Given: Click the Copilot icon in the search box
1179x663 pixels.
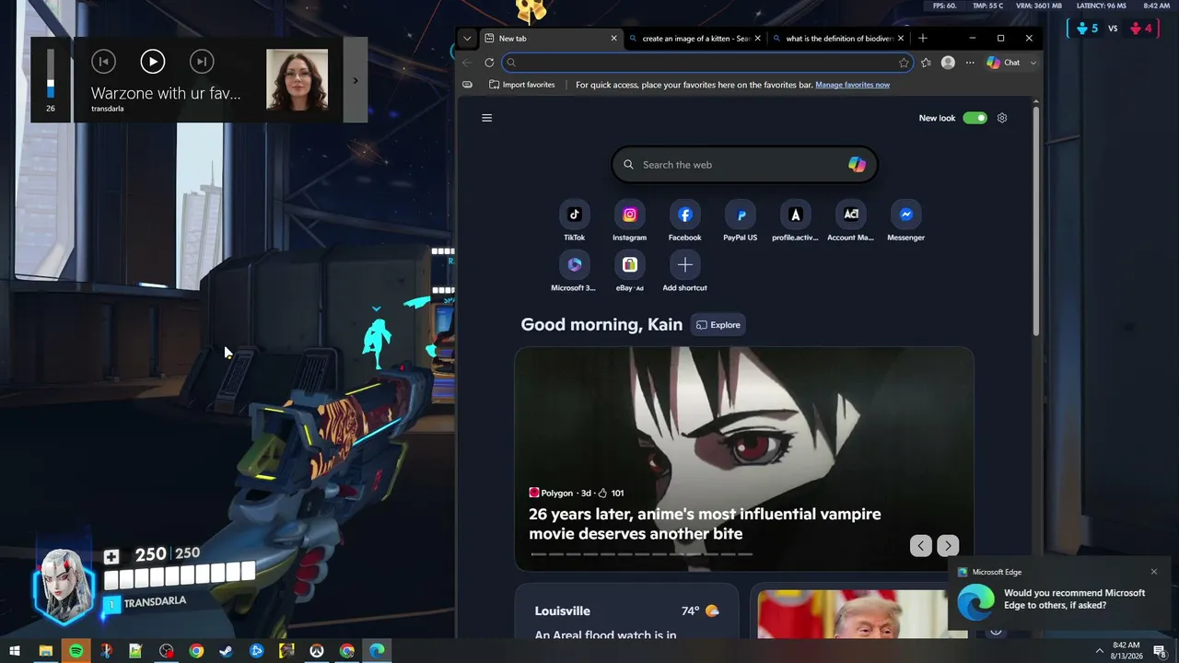Looking at the screenshot, I should (x=857, y=165).
